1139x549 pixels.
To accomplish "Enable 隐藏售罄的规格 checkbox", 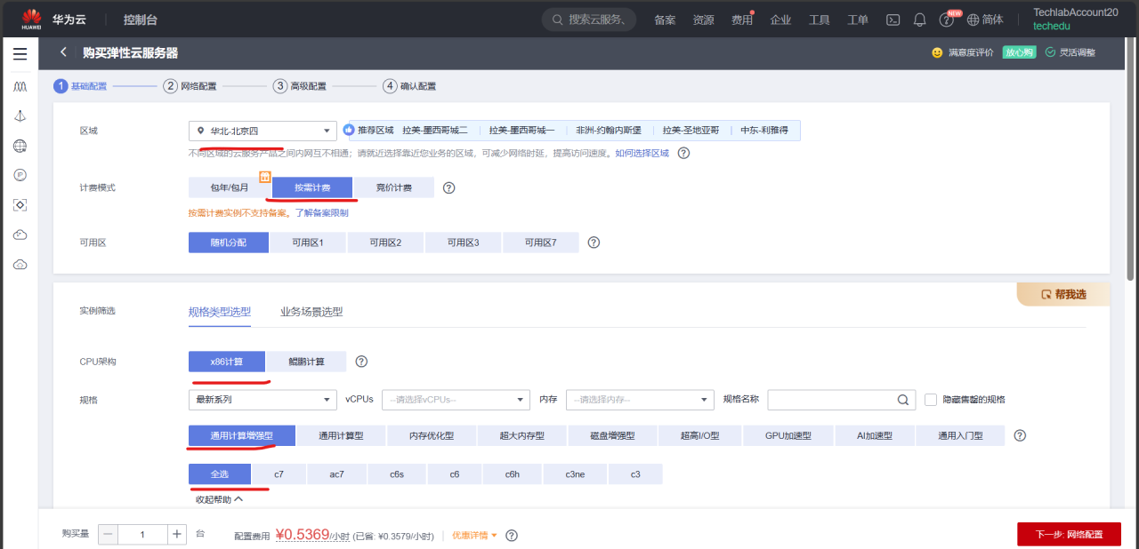I will [930, 400].
